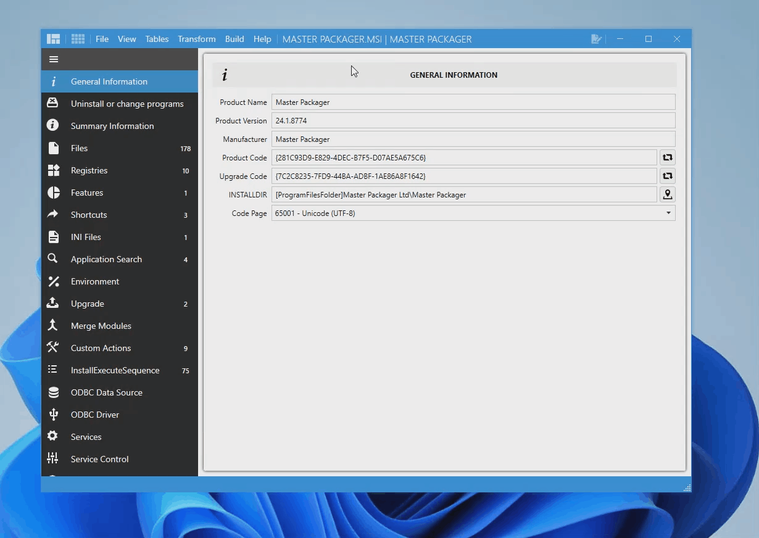Viewport: 759px width, 538px height.
Task: Click the hamburger menu icon in sidebar
Action: (x=54, y=59)
